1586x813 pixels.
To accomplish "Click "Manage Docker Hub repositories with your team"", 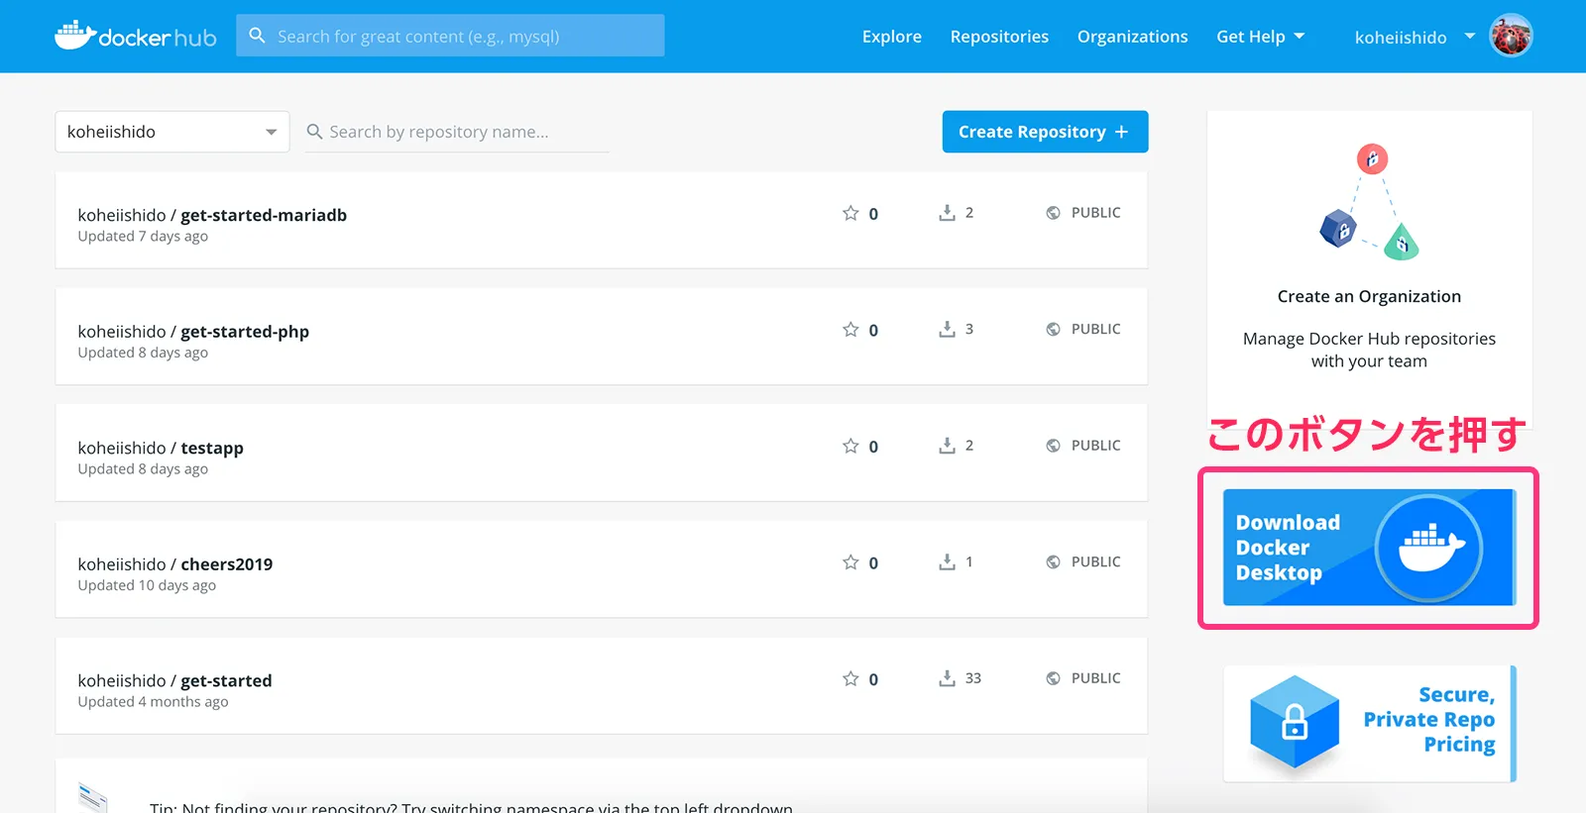I will coord(1369,350).
